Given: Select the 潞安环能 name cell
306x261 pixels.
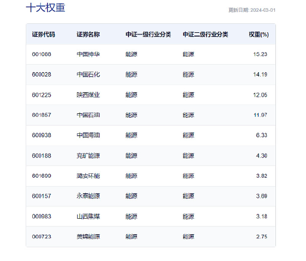Looking at the screenshot, I should click(88, 176).
